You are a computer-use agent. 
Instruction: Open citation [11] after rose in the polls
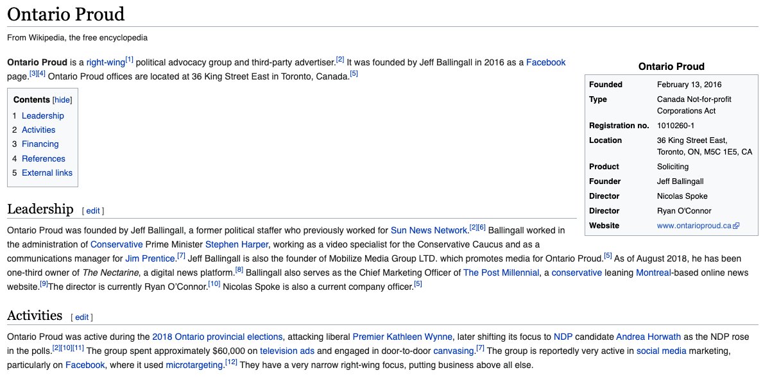(x=79, y=348)
